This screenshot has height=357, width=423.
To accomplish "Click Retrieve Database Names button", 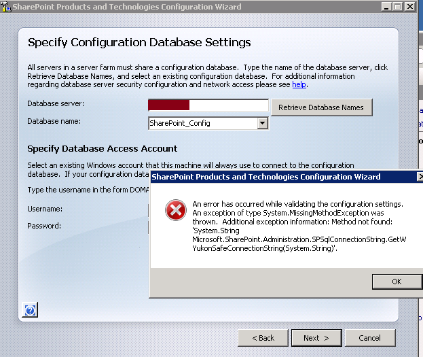I will [322, 107].
